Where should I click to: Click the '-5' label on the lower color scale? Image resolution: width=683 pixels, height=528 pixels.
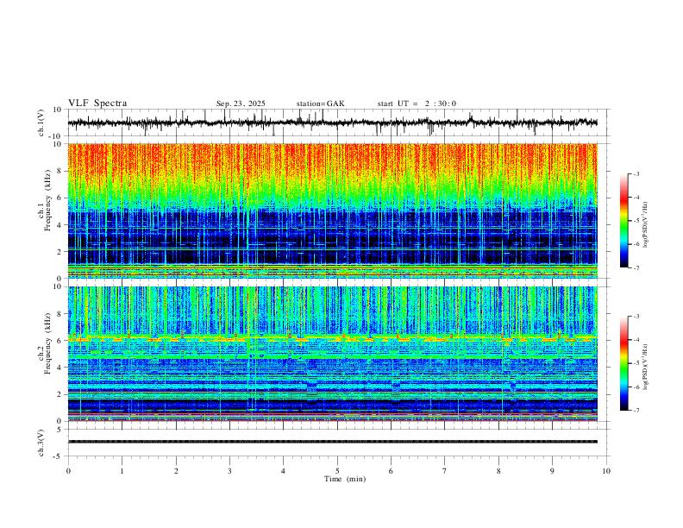pyautogui.click(x=636, y=363)
